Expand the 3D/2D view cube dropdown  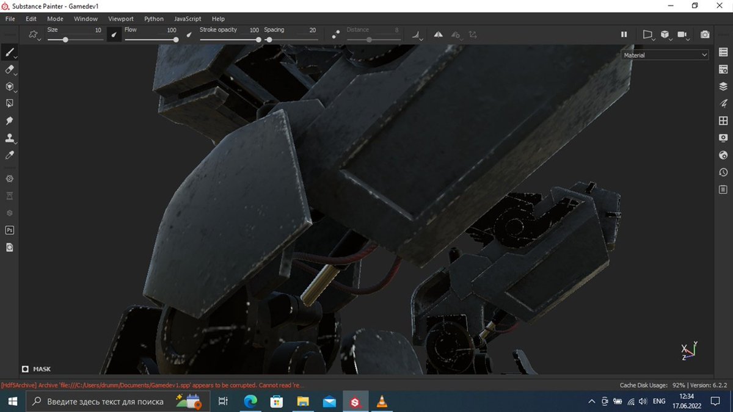(x=665, y=35)
